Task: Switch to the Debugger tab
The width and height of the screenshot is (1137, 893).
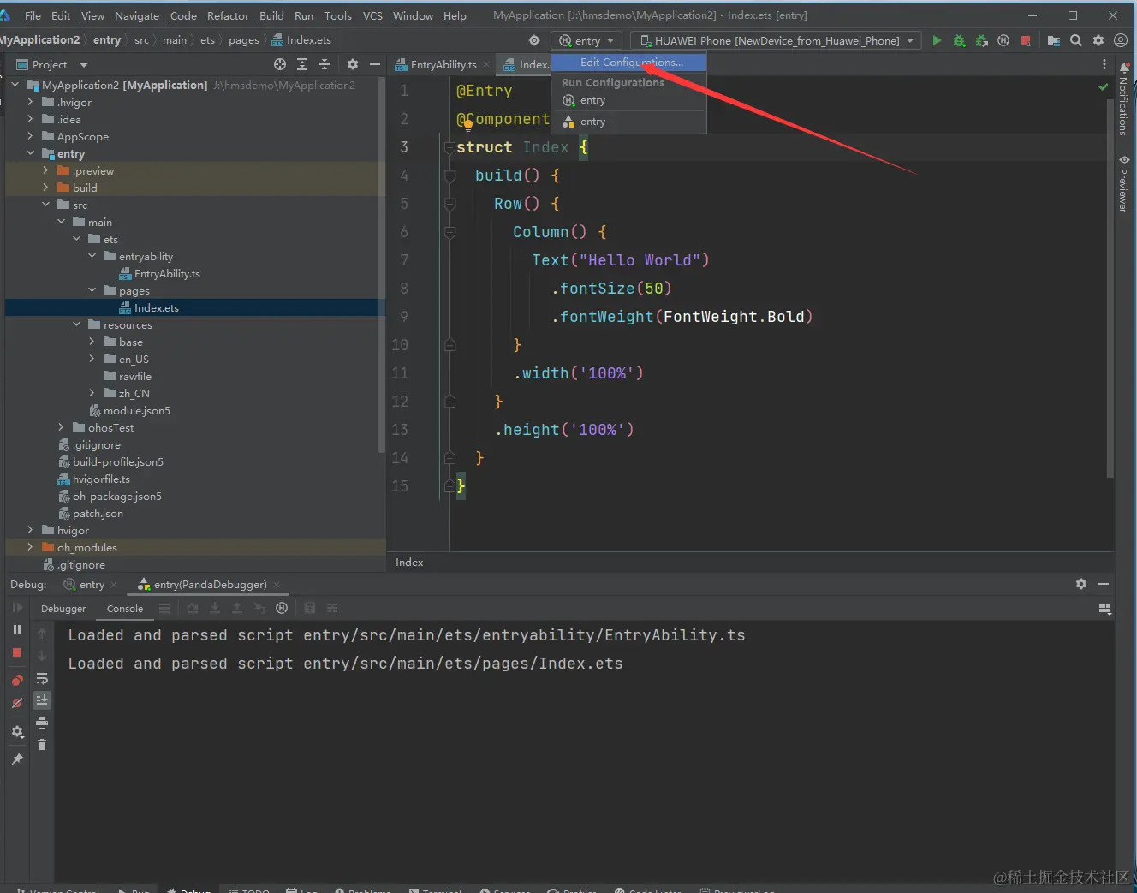Action: pyautogui.click(x=63, y=609)
